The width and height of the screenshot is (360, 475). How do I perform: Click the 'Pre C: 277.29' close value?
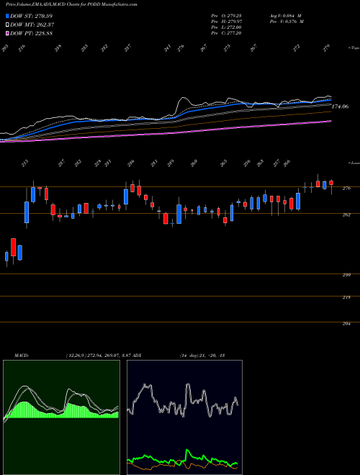(226, 32)
